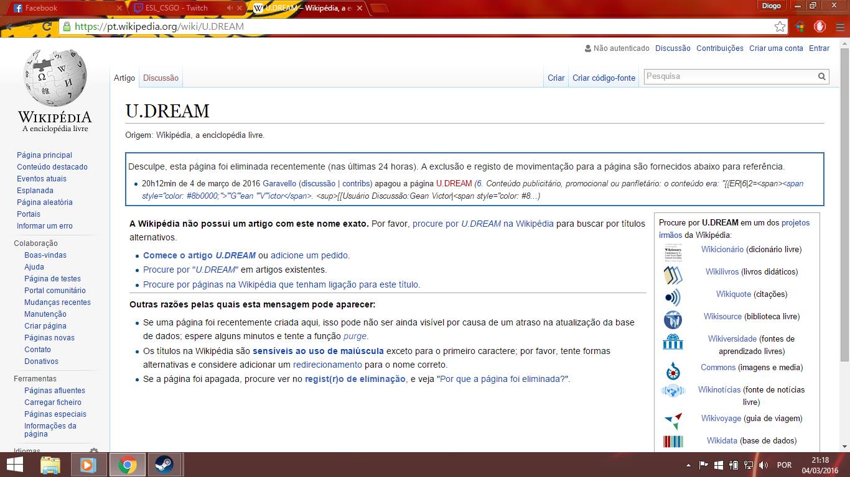This screenshot has width=850, height=477.
Task: Click the Wikipedia globe logo
Action: pos(55,78)
